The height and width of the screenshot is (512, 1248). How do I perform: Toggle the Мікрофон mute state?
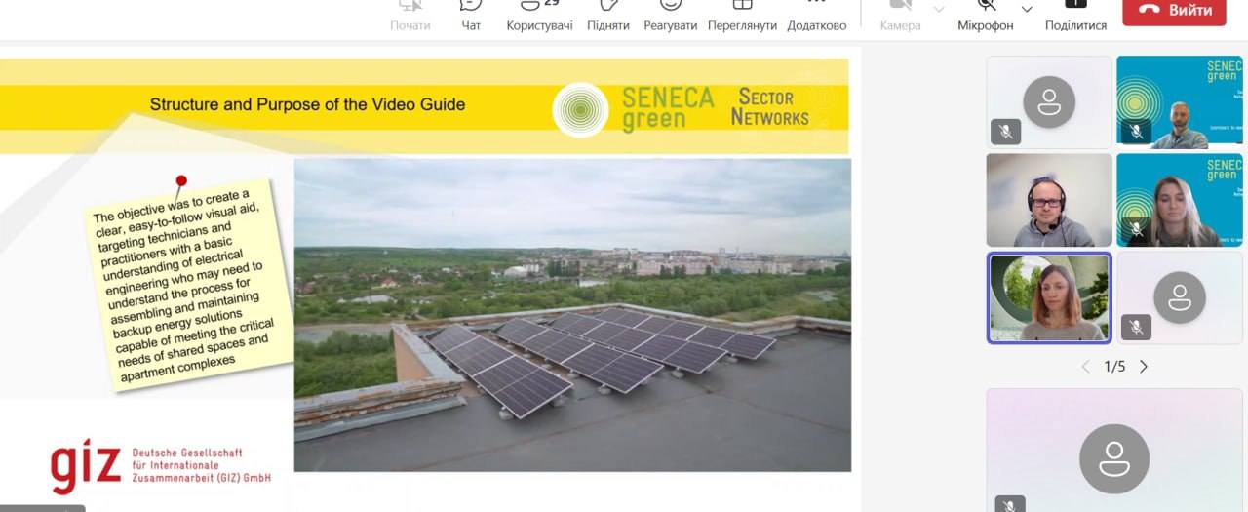986,15
